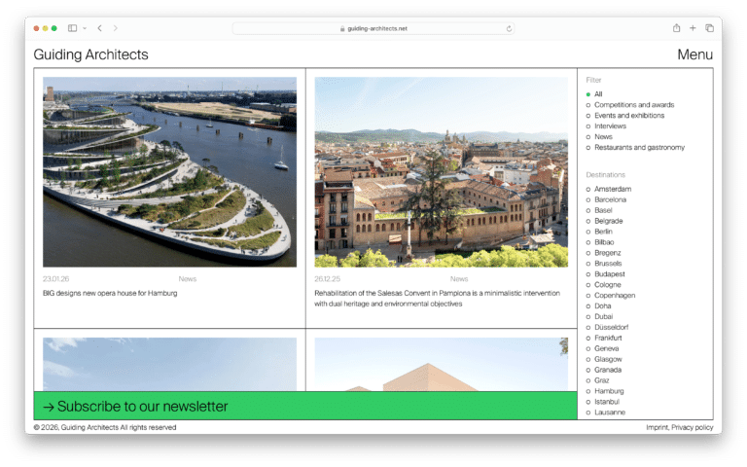Show the tab overview icon
This screenshot has height=467, width=747.
tap(709, 28)
